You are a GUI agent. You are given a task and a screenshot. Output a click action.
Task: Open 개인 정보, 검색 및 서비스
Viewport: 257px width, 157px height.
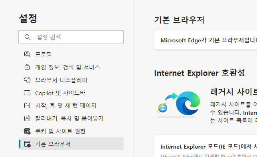tap(71, 67)
